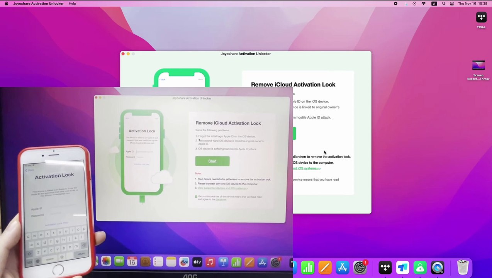This screenshot has width=492, height=278.
Task: Open Spotlight search in menu bar
Action: pos(443,3)
